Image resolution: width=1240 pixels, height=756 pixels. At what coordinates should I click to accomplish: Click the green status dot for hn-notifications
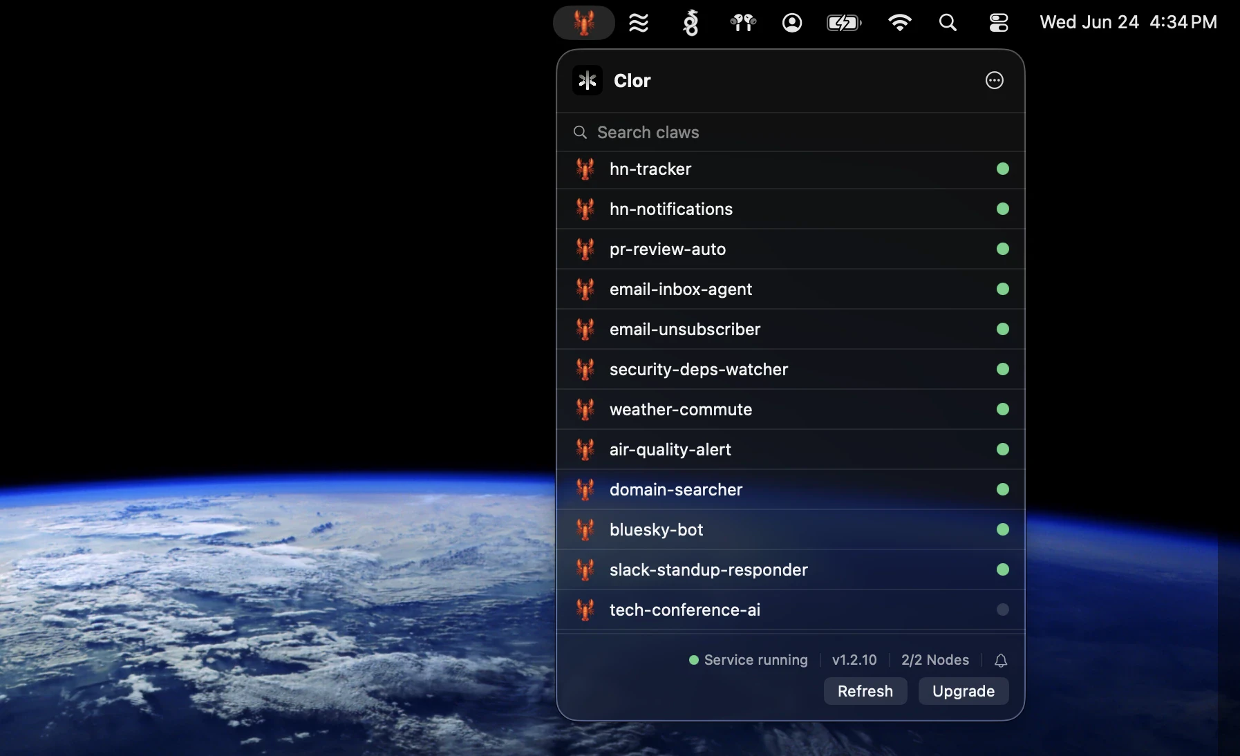point(1003,209)
